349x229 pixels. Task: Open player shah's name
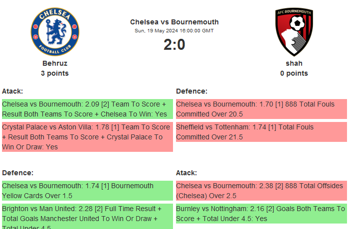[x=294, y=63]
